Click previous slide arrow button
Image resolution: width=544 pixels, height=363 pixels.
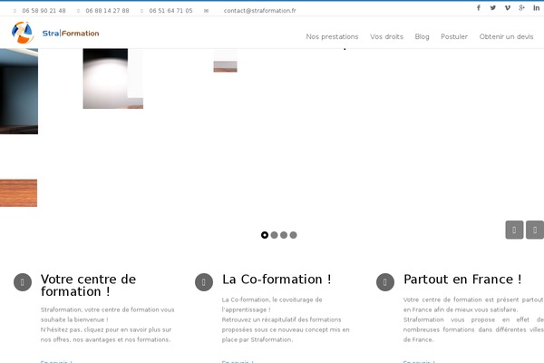click(x=514, y=230)
